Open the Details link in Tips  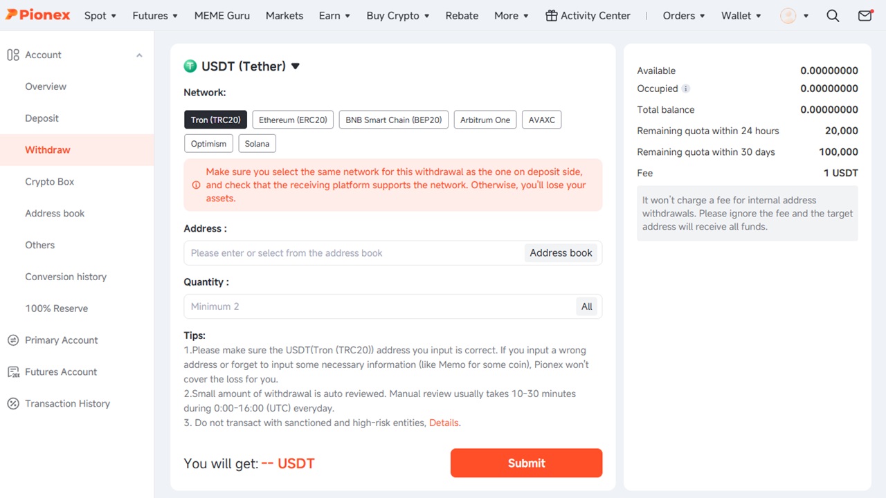tap(444, 423)
